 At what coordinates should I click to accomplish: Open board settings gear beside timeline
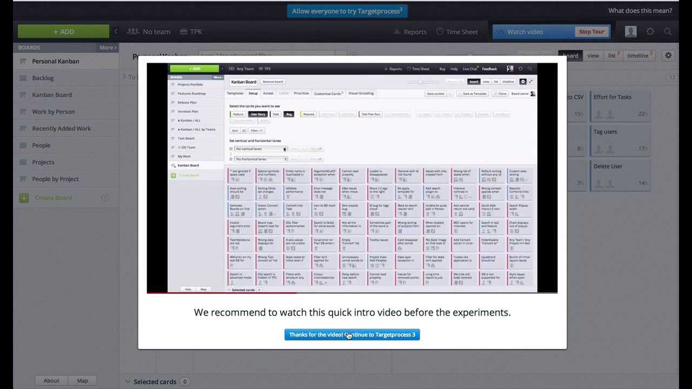click(x=668, y=55)
